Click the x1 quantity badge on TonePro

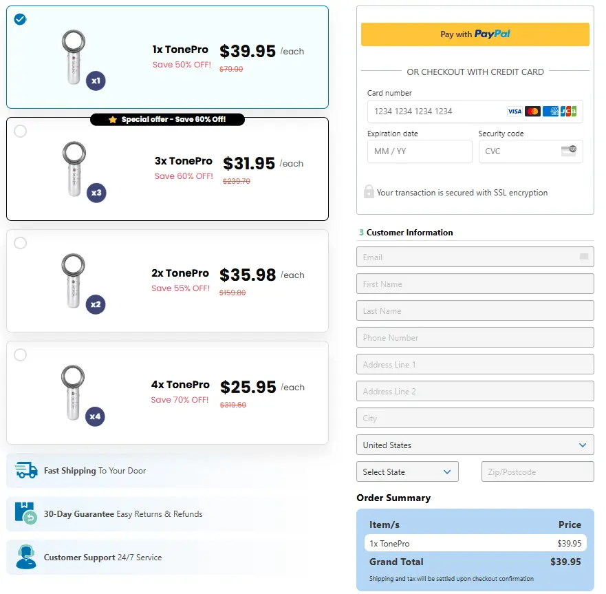coord(96,81)
